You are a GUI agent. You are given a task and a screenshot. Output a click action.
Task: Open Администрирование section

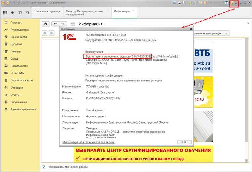click(x=23, y=109)
